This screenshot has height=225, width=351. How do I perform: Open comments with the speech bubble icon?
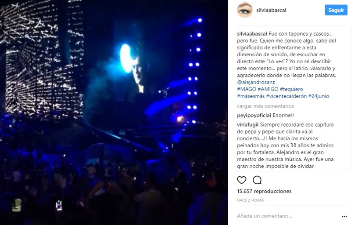257,180
